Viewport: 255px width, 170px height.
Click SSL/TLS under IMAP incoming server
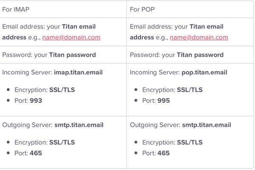tap(62, 90)
